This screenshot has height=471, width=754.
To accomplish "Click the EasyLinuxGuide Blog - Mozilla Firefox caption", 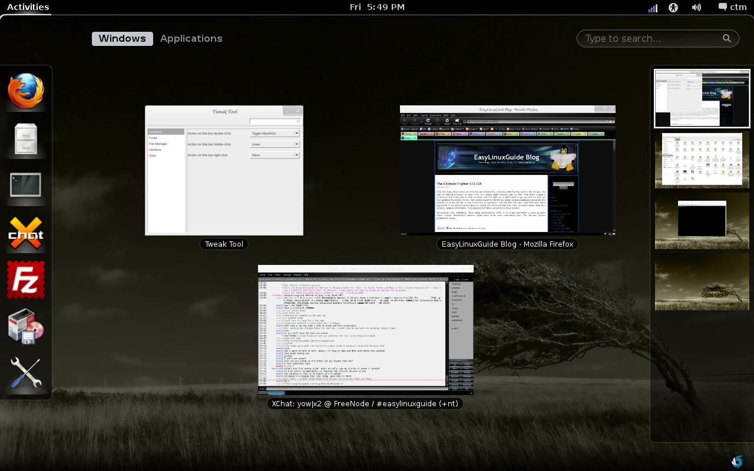I will point(507,244).
